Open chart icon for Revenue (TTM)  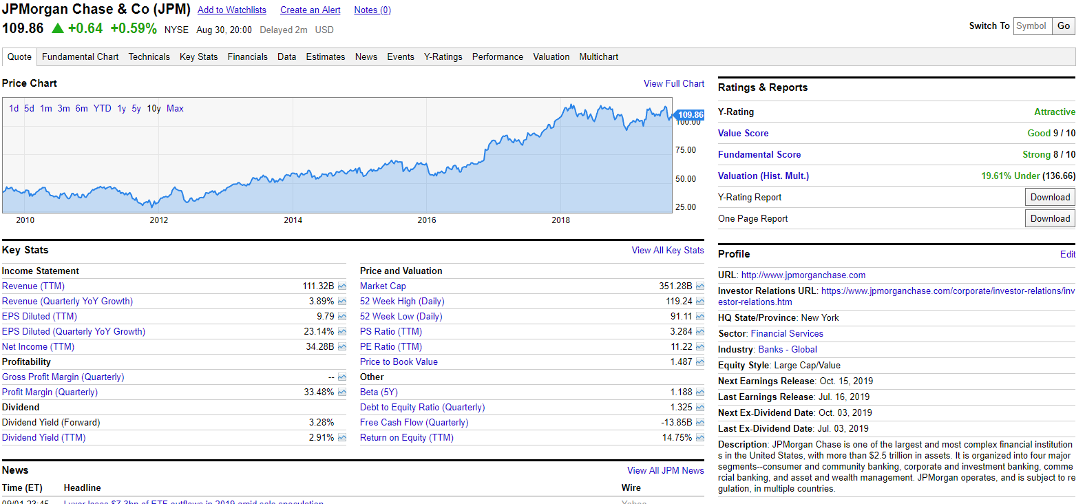(342, 286)
